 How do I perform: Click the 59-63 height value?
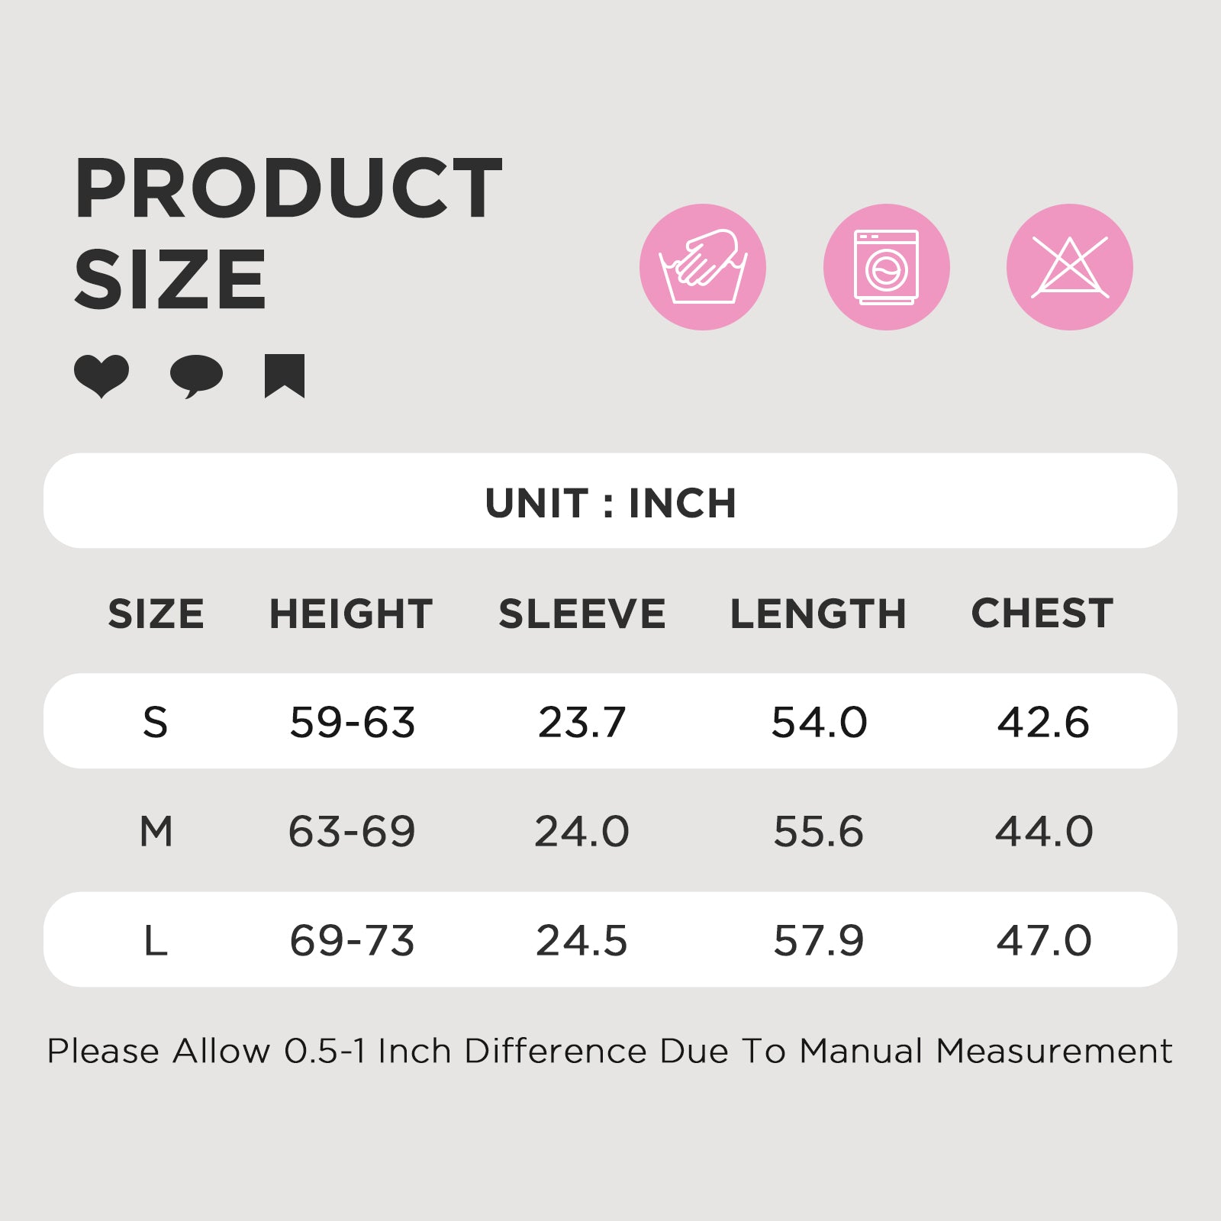(x=352, y=722)
